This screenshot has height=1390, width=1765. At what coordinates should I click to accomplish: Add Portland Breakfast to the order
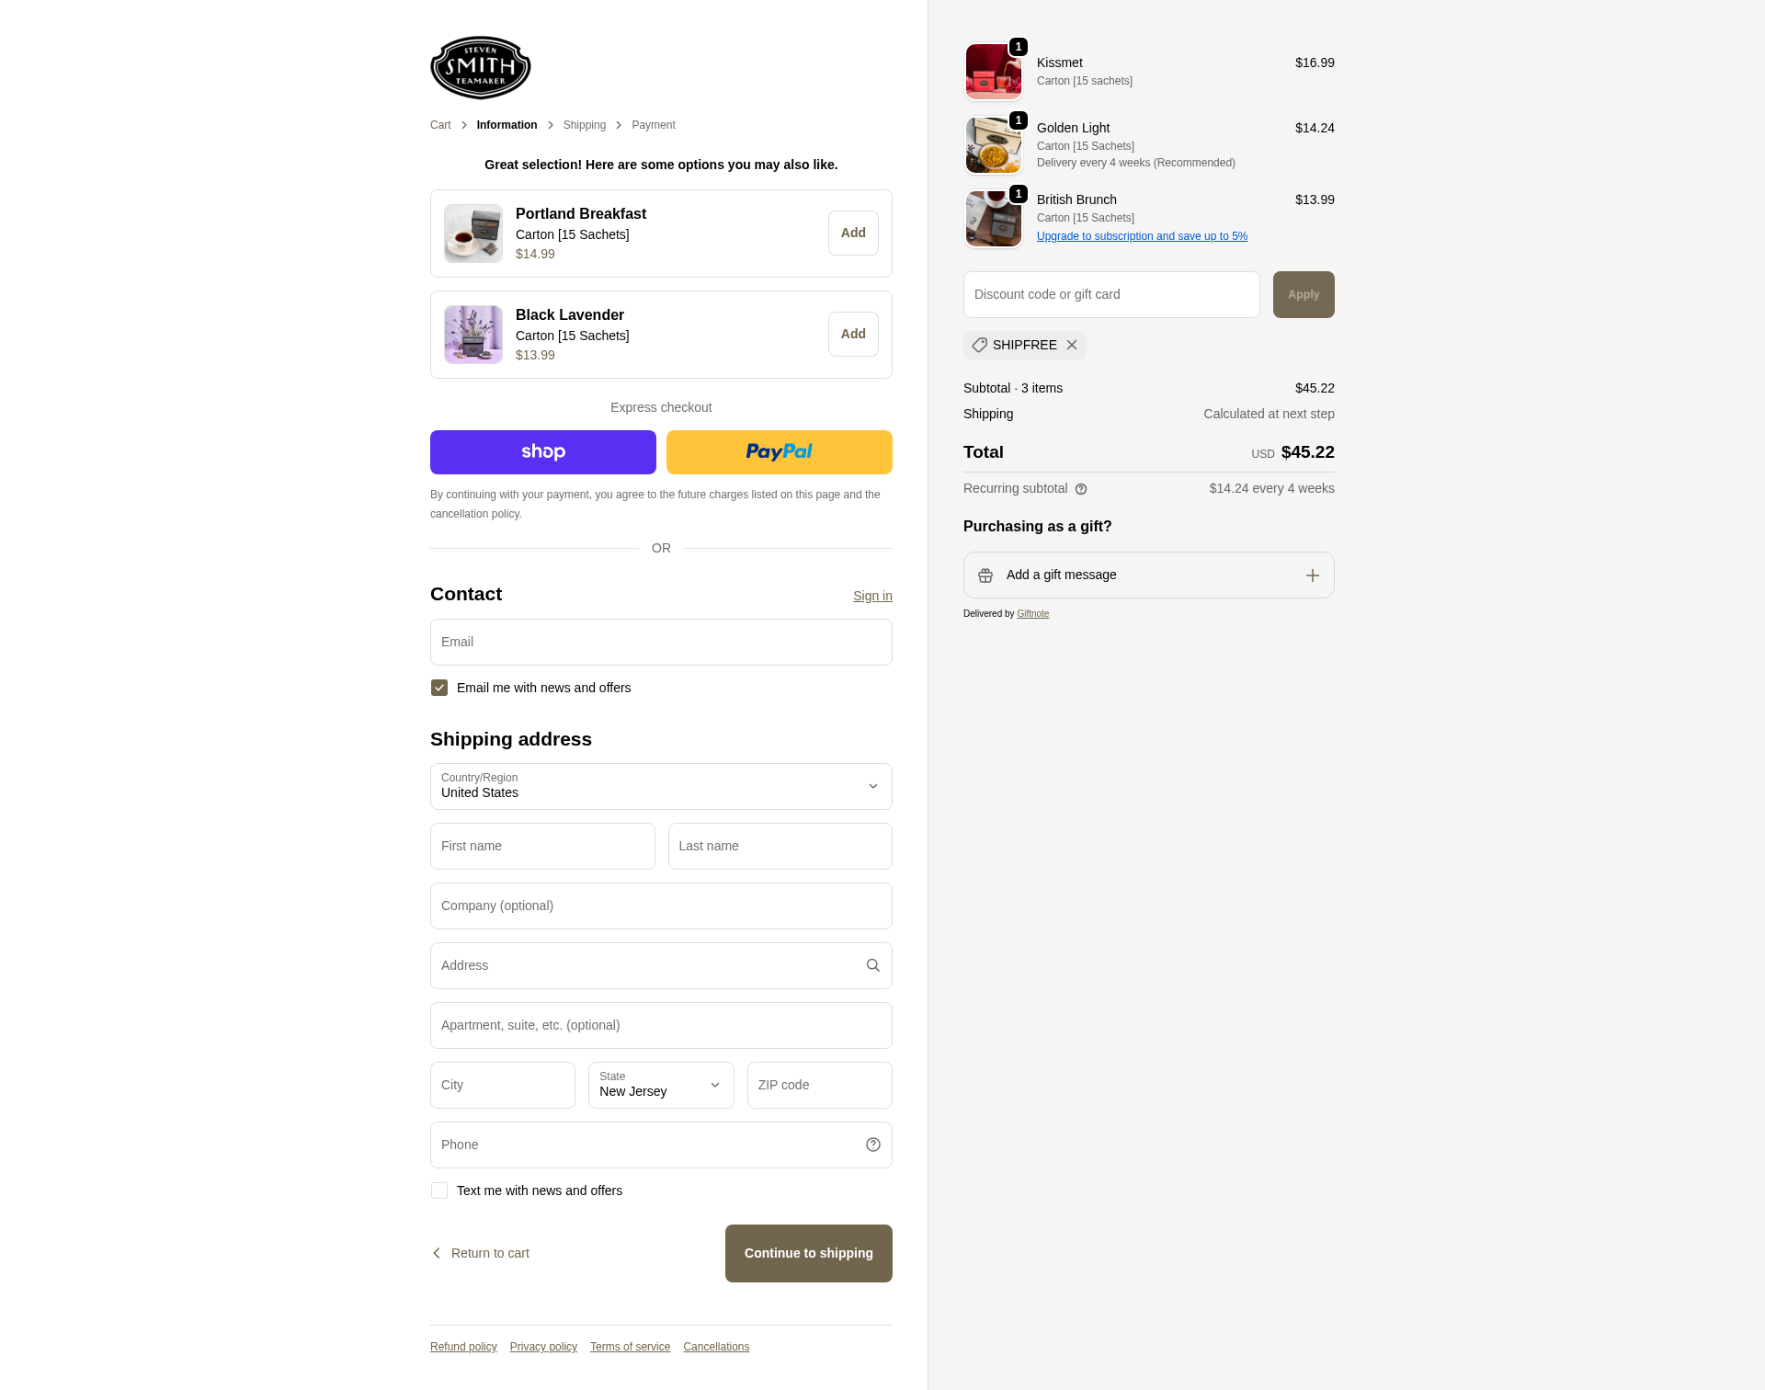pyautogui.click(x=853, y=234)
